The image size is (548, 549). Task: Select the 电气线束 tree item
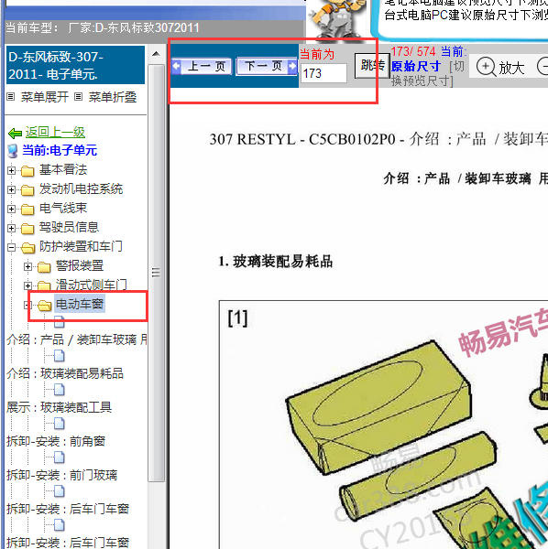(x=63, y=209)
